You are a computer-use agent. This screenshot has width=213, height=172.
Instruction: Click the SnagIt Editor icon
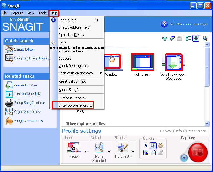click(9, 49)
